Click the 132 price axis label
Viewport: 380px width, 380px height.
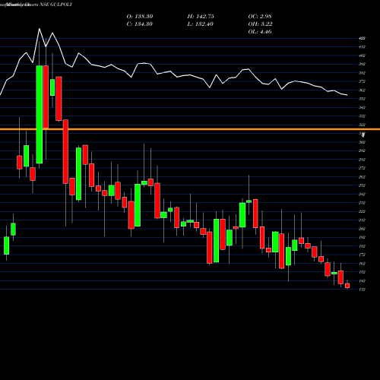tap(362, 290)
